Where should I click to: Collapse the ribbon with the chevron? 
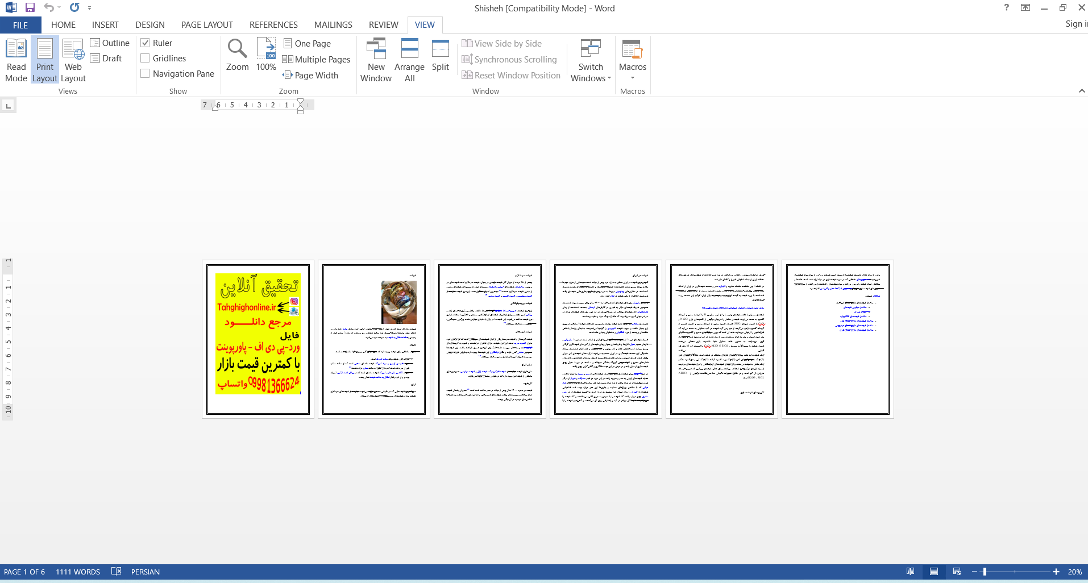click(x=1082, y=91)
